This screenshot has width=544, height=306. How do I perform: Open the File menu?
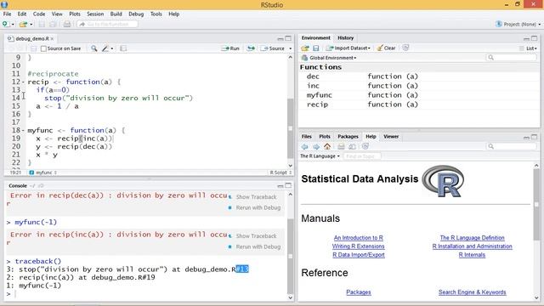pos(8,14)
